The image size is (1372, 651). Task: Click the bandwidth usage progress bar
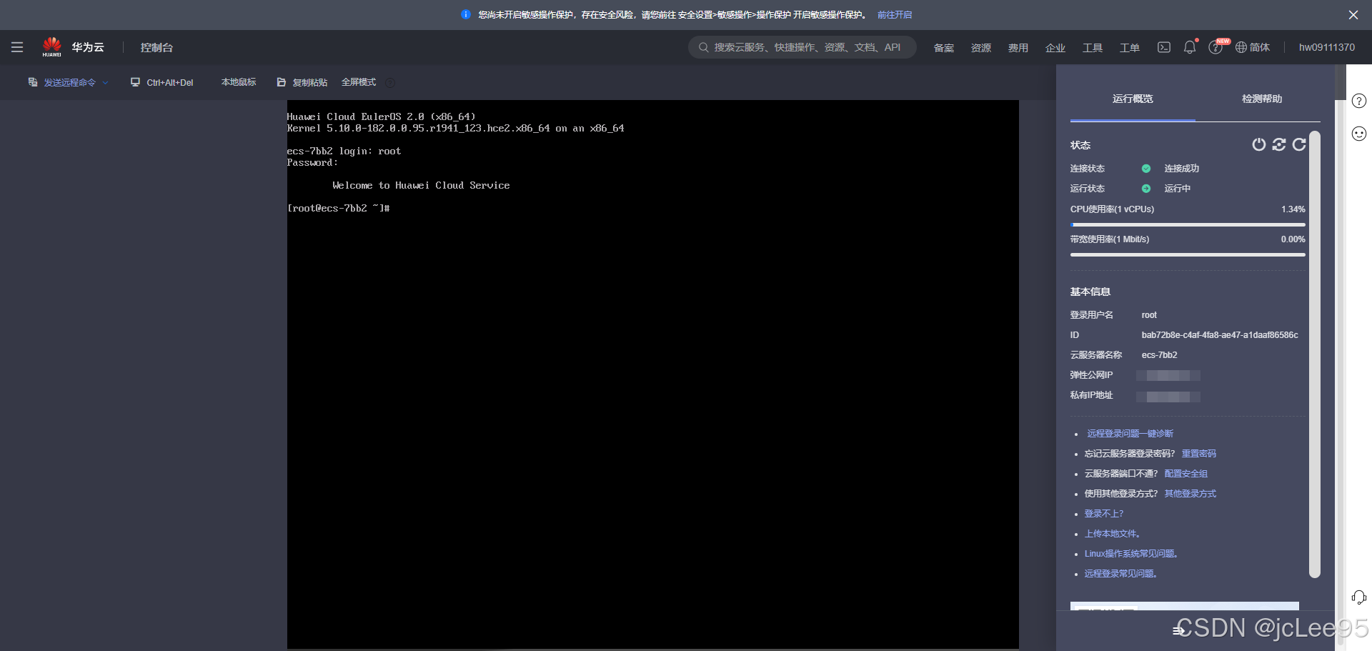pyautogui.click(x=1188, y=254)
